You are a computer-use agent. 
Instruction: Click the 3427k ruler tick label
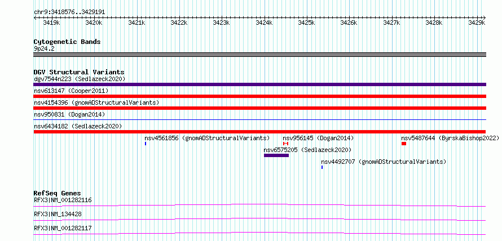[x=391, y=23]
